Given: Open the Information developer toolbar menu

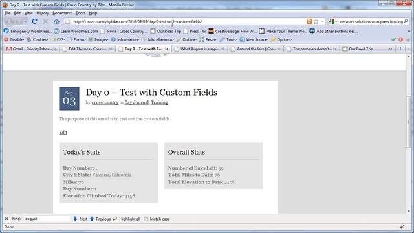Looking at the screenshot, I should (125, 39).
